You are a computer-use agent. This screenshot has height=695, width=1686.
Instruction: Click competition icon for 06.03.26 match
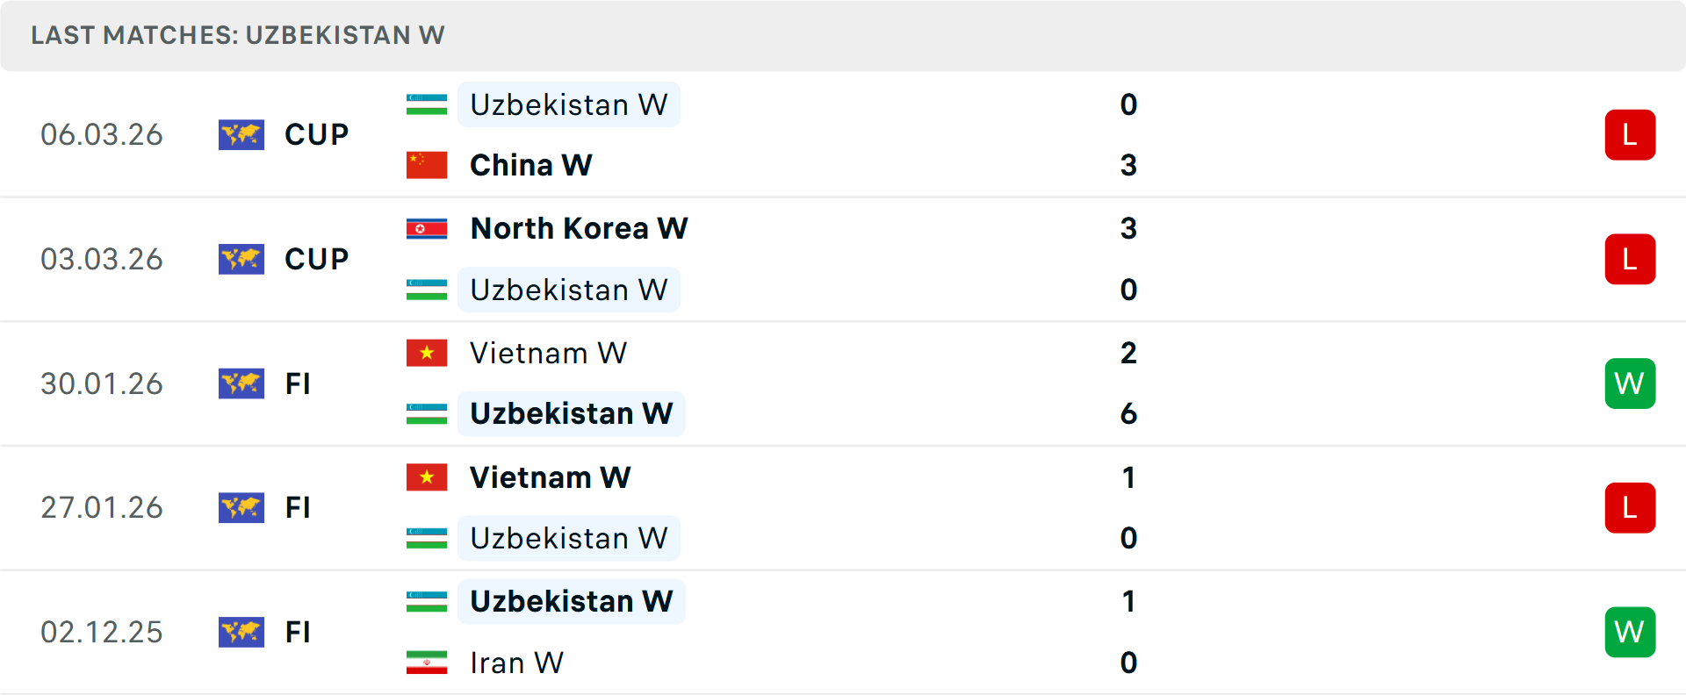[241, 135]
